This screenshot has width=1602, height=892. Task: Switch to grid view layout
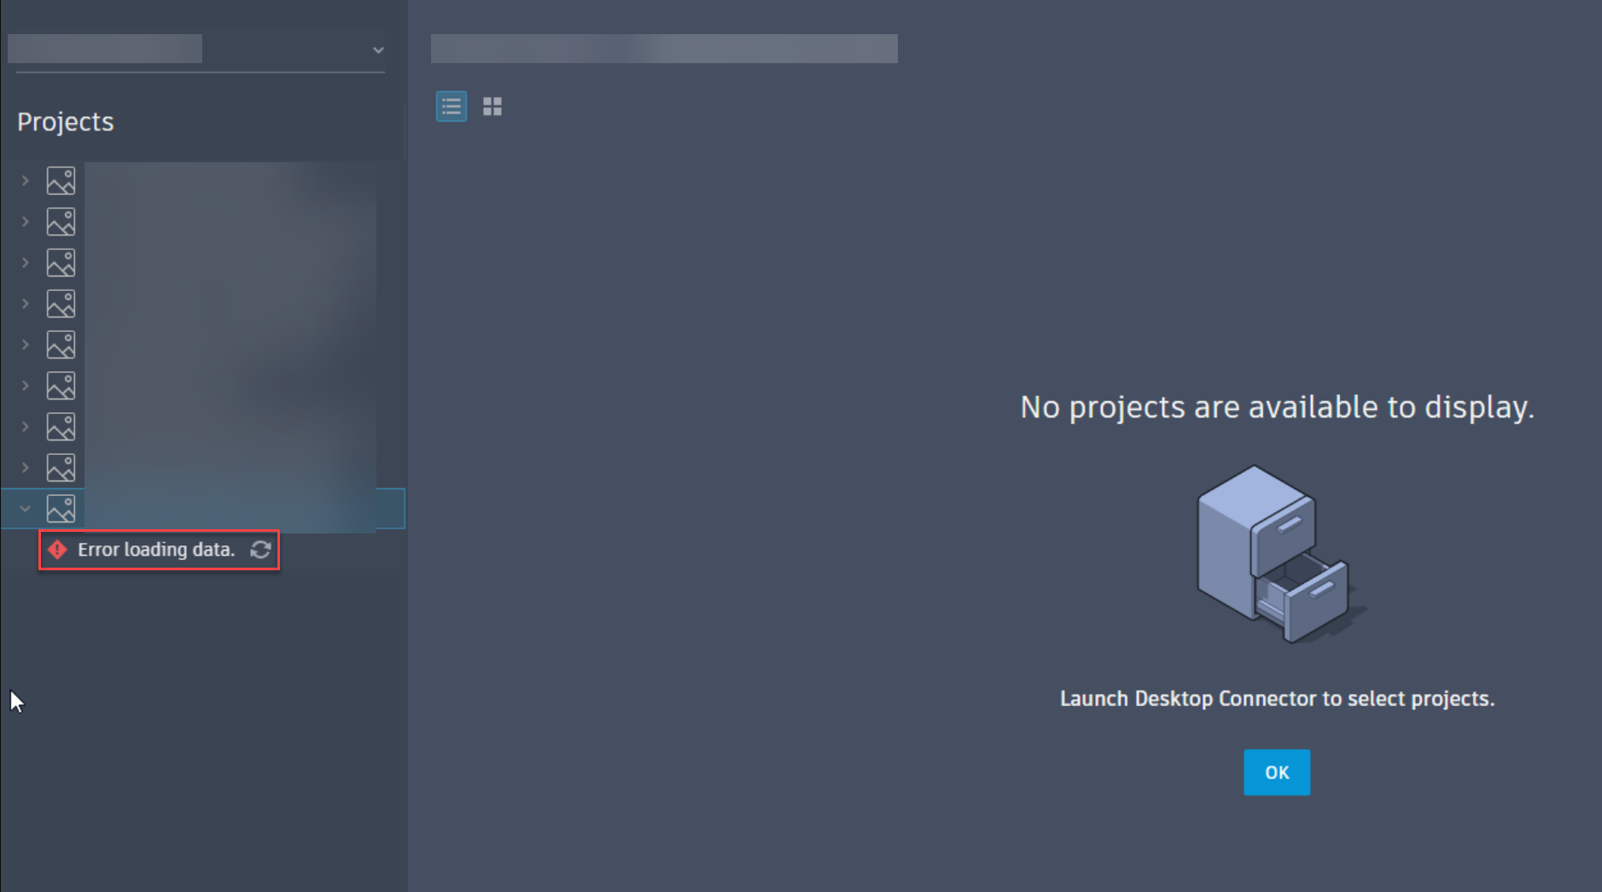pyautogui.click(x=493, y=106)
